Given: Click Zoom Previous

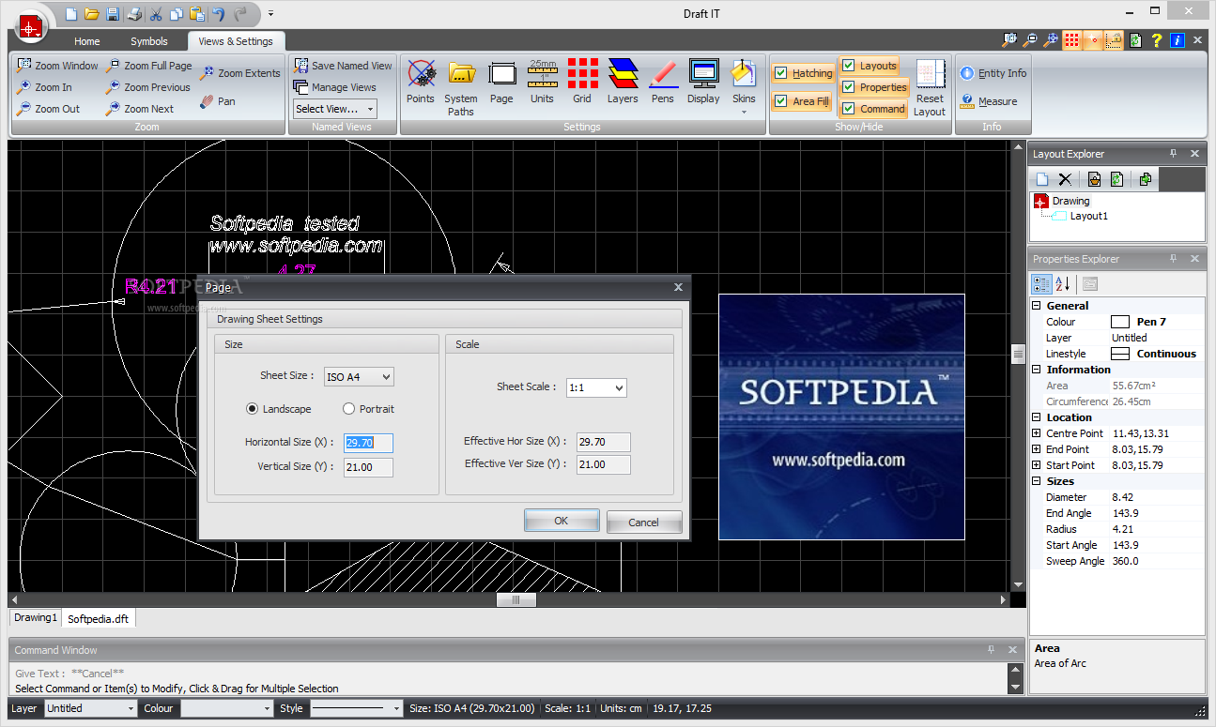Looking at the screenshot, I should click(147, 87).
